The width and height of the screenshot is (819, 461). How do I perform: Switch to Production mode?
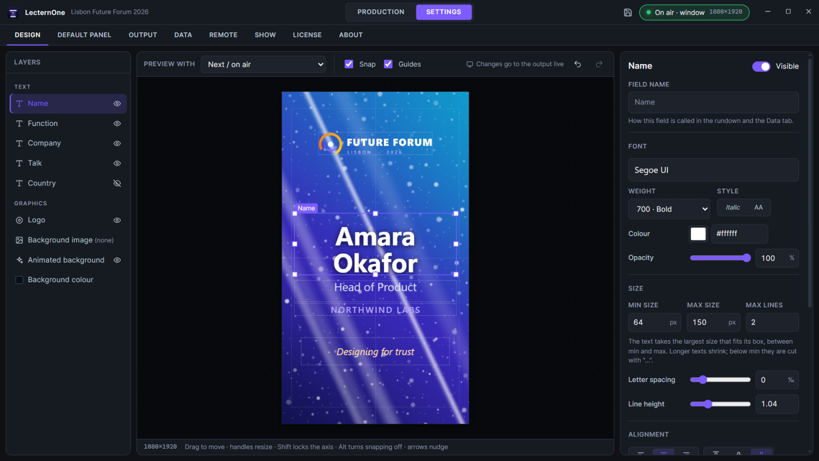(381, 12)
